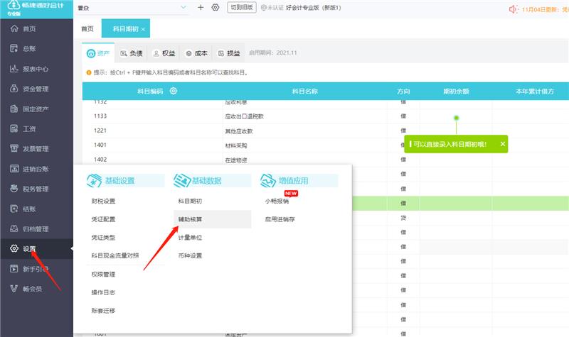Click the 切到旧版 button

tap(242, 7)
